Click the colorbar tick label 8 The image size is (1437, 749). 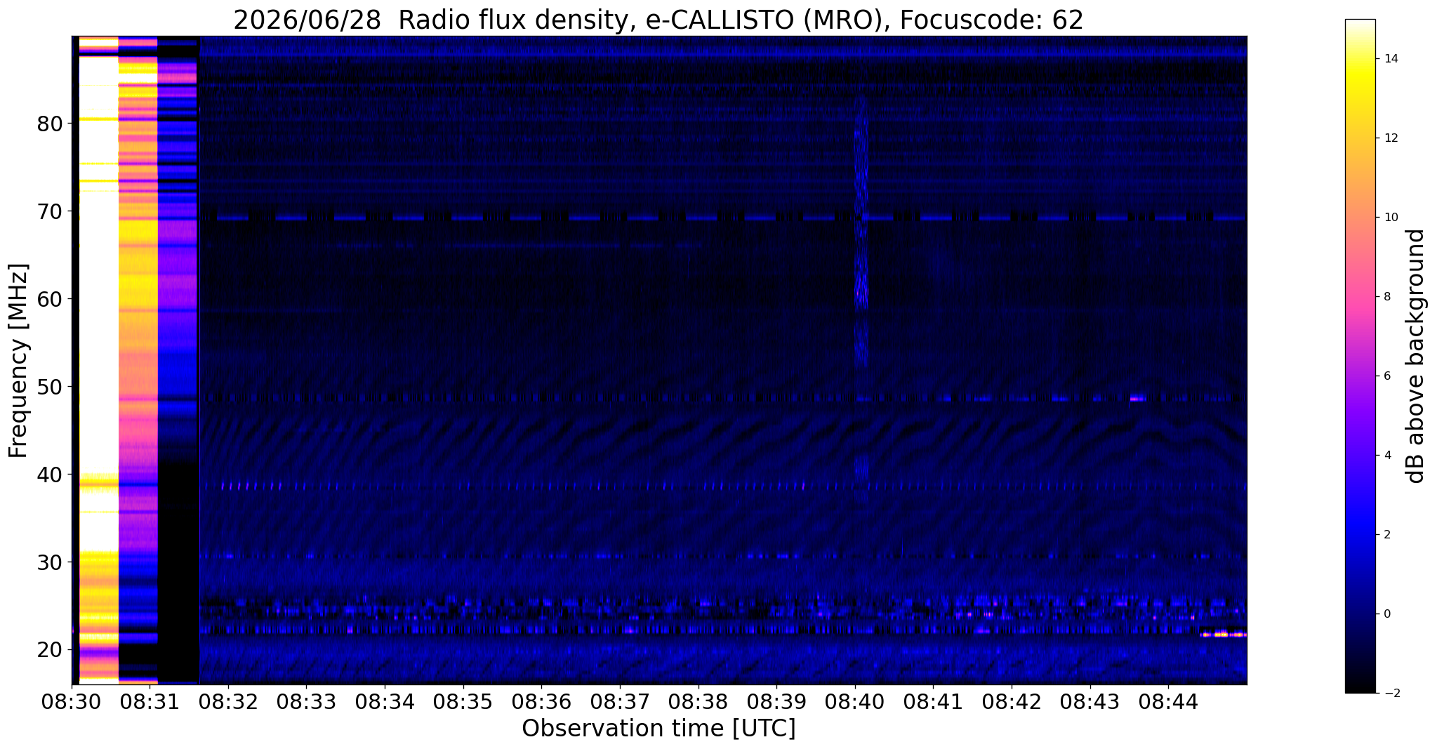tap(1386, 297)
